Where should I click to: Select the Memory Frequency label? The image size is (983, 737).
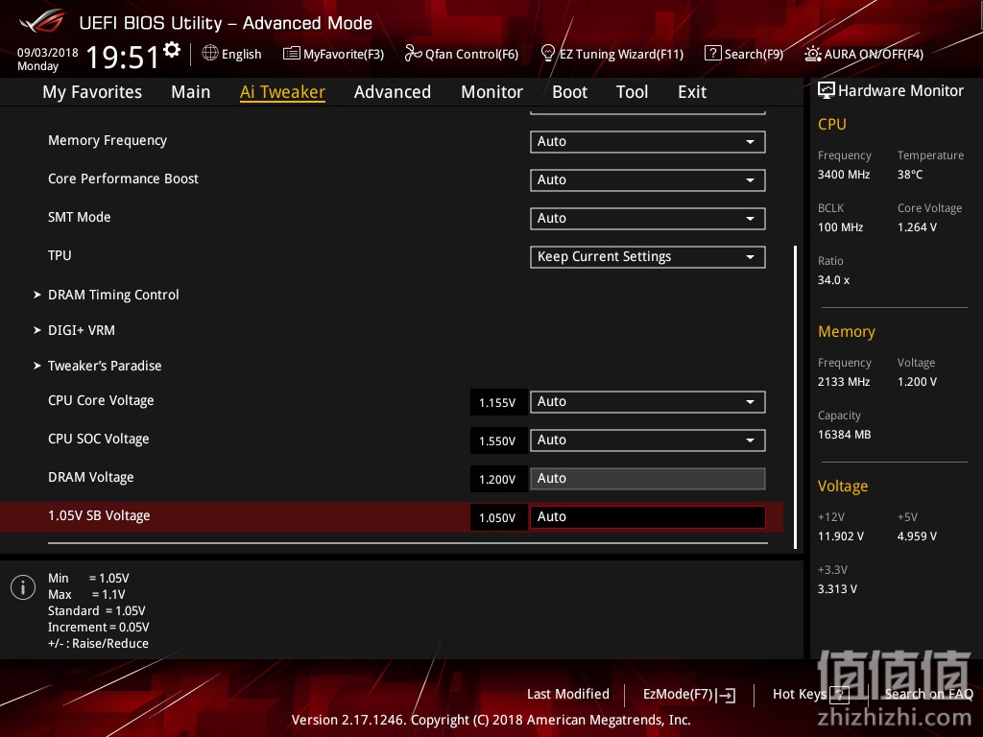click(108, 140)
